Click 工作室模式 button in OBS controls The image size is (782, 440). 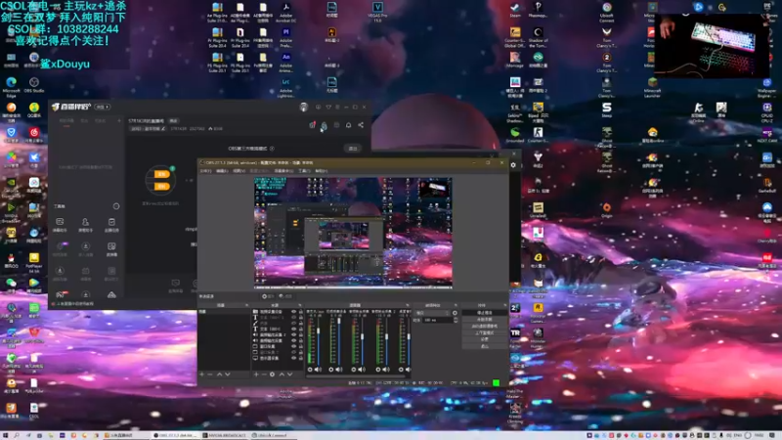484,332
